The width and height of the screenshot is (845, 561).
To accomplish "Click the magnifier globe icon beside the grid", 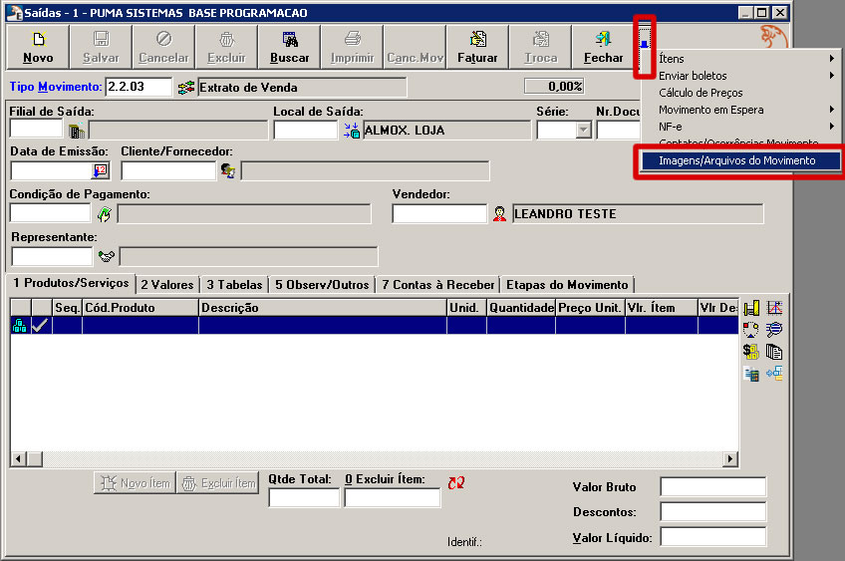I will [x=774, y=330].
